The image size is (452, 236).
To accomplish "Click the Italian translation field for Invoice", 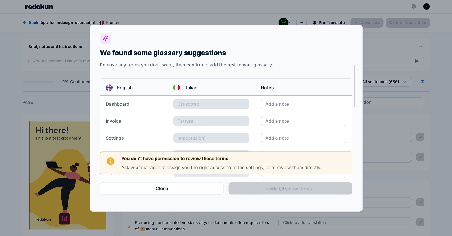I will click(x=211, y=121).
